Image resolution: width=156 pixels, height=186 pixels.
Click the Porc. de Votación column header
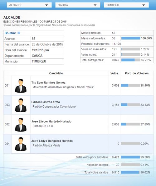(137, 73)
